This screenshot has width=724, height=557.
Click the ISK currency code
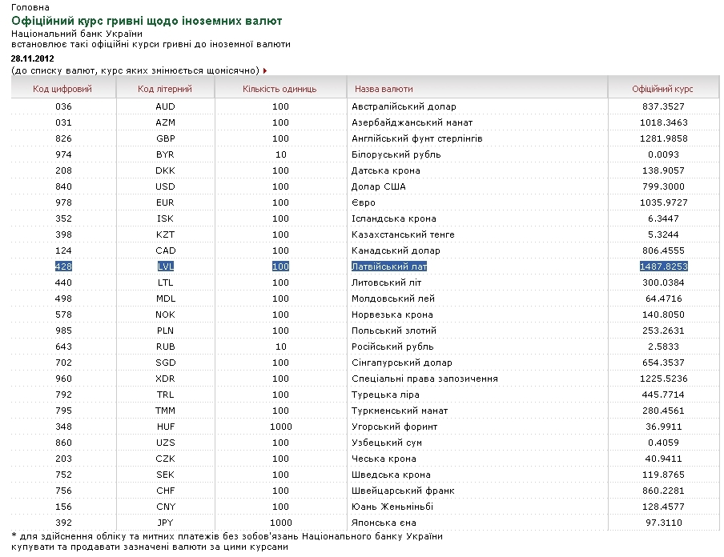165,218
